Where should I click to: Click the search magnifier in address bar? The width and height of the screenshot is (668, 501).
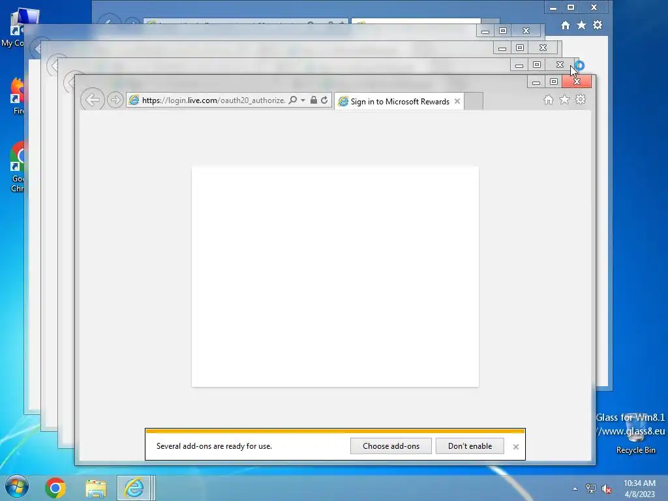point(293,100)
